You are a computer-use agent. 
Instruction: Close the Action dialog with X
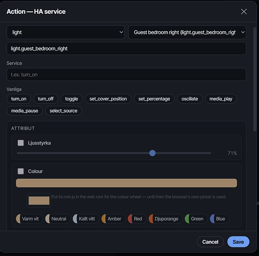244,12
